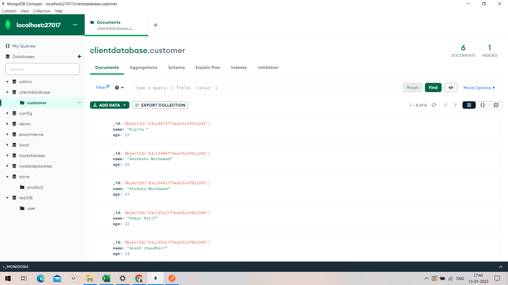Open the ADD DATA dropdown arrow
The image size is (508, 285).
(125, 105)
